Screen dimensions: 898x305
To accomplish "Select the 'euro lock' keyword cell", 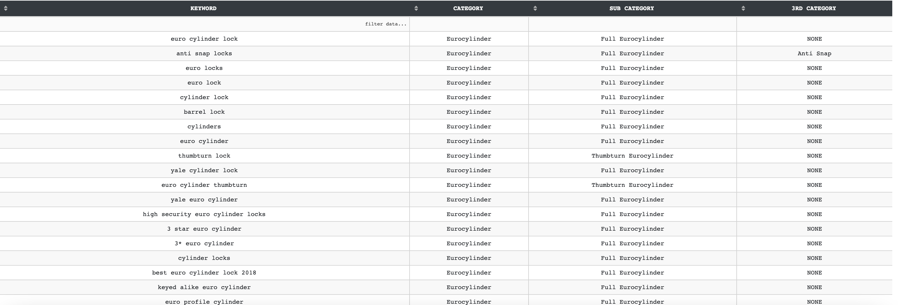I will [x=204, y=83].
